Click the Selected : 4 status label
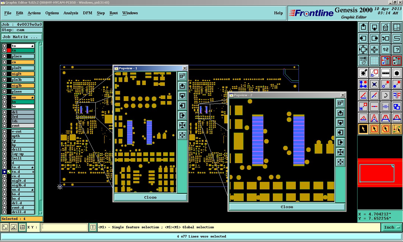This screenshot has width=403, height=242. [x=22, y=219]
